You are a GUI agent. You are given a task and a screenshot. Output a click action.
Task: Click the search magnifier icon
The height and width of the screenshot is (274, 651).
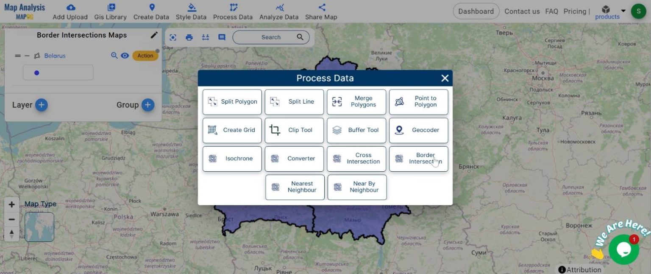(300, 37)
